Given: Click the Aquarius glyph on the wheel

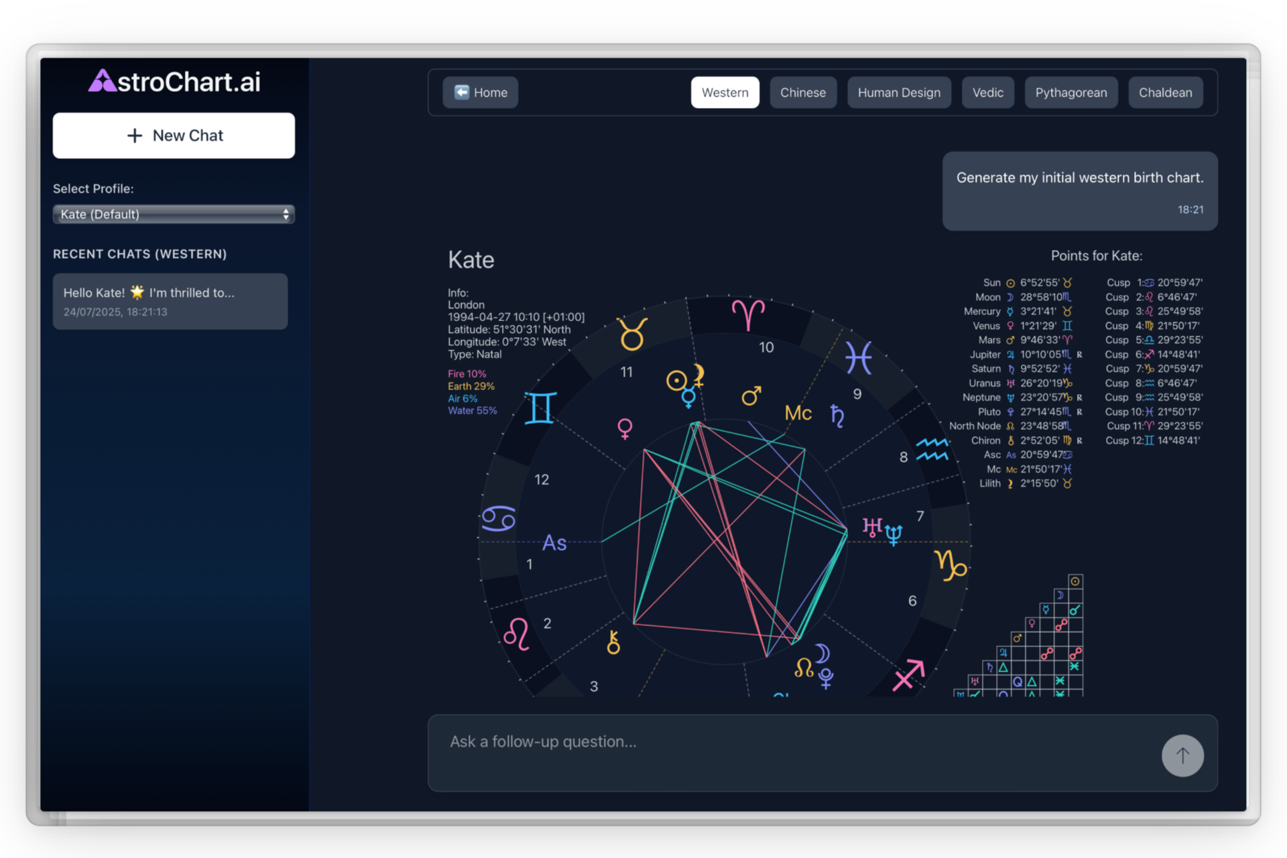Looking at the screenshot, I should coord(932,449).
